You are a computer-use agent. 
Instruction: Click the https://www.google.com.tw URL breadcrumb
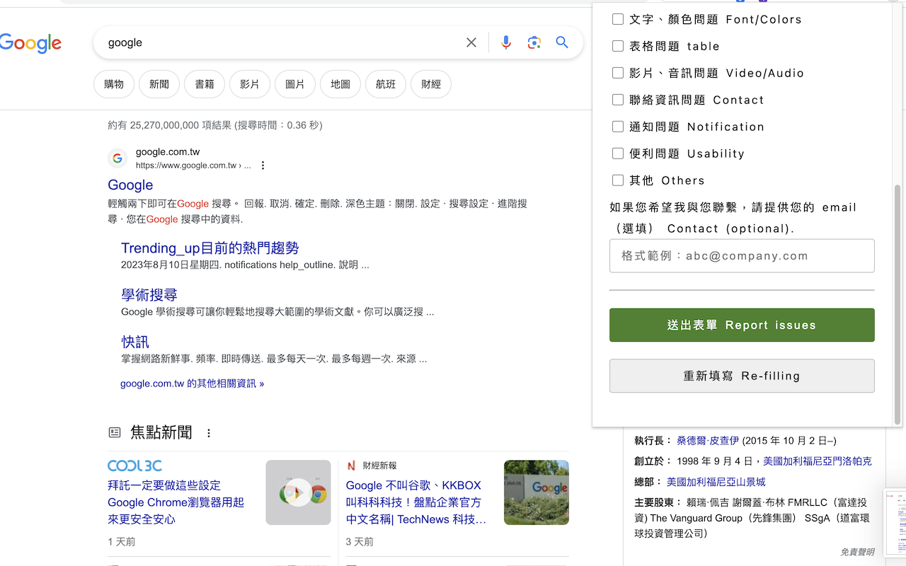[x=193, y=166]
